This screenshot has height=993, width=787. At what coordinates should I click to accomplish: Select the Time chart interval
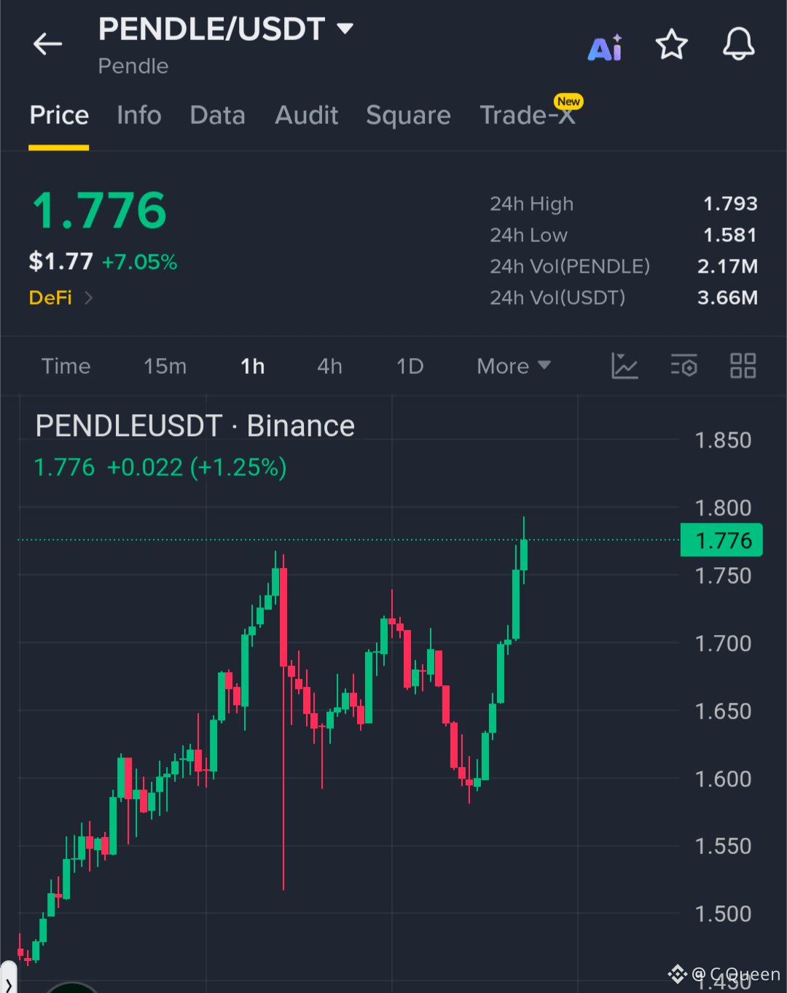click(x=66, y=366)
